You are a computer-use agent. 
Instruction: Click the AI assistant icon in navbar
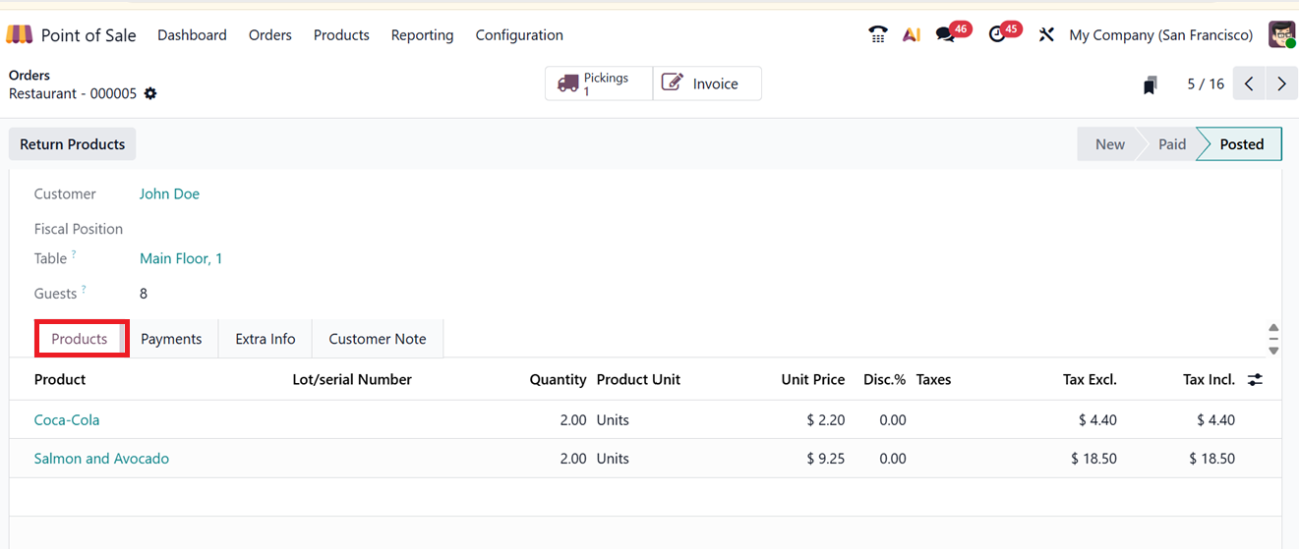coord(912,34)
